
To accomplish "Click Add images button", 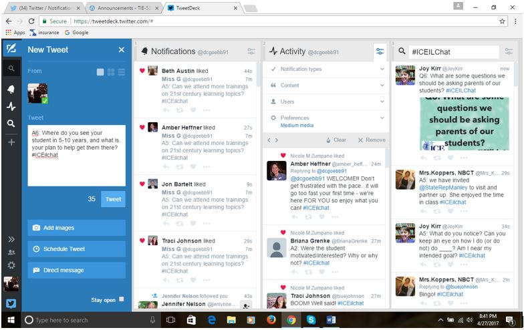I will pyautogui.click(x=76, y=228).
